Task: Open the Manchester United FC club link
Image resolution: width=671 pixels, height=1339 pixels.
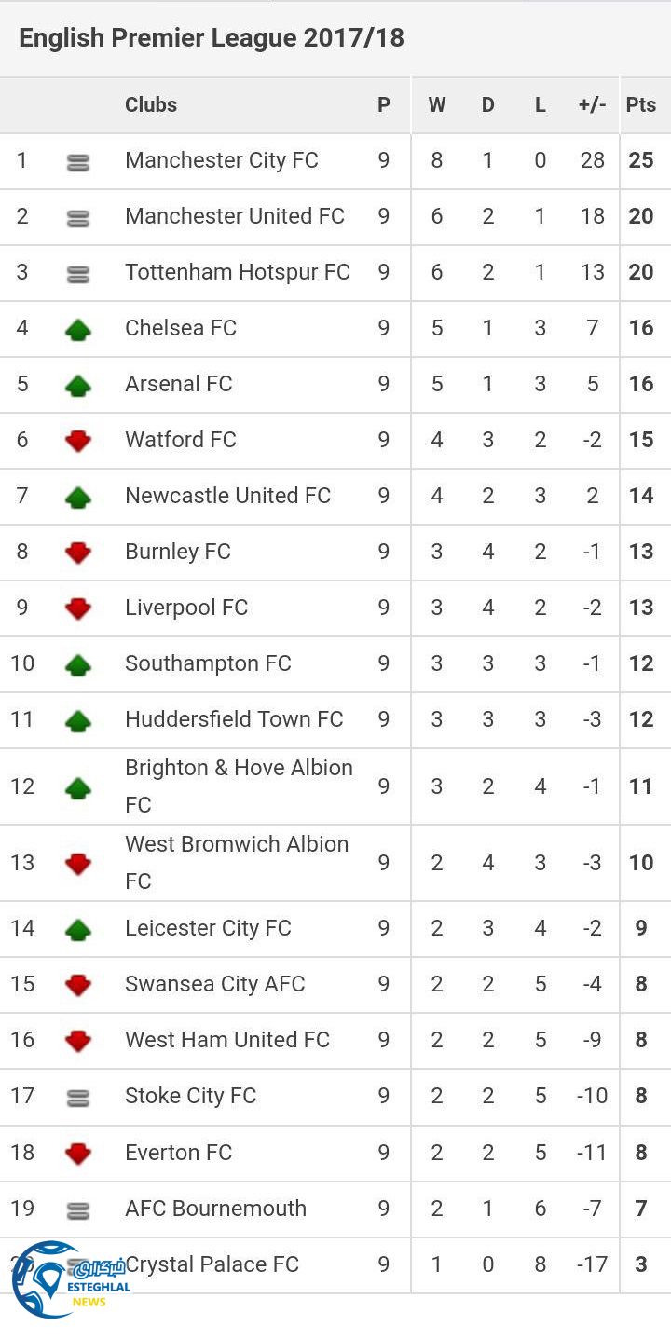Action: pyautogui.click(x=235, y=216)
